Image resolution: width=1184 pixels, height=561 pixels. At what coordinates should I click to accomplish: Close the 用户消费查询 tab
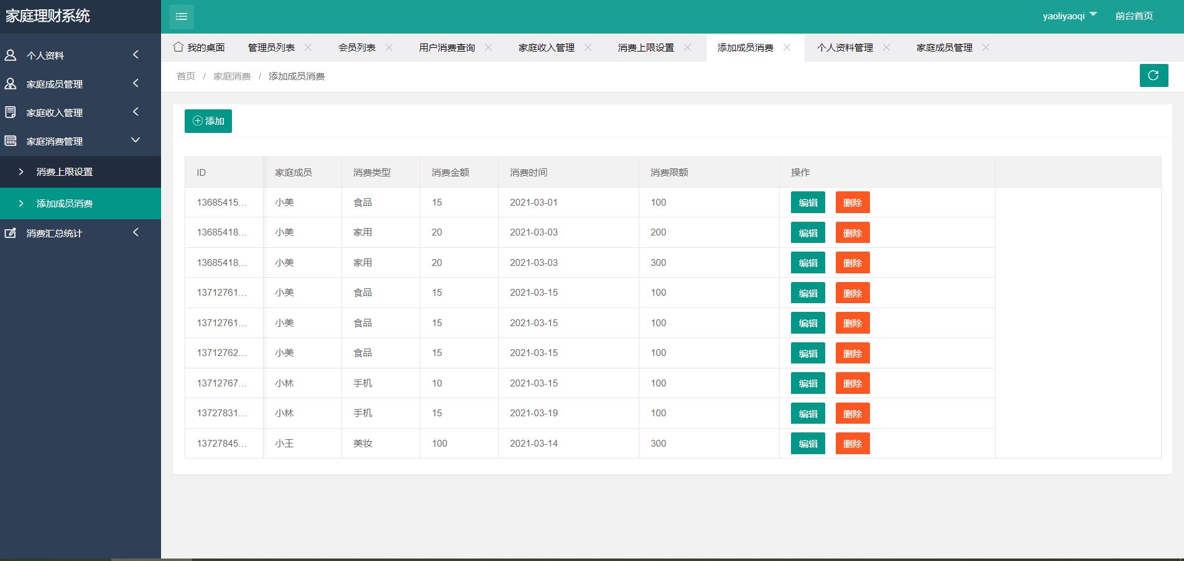coord(488,47)
